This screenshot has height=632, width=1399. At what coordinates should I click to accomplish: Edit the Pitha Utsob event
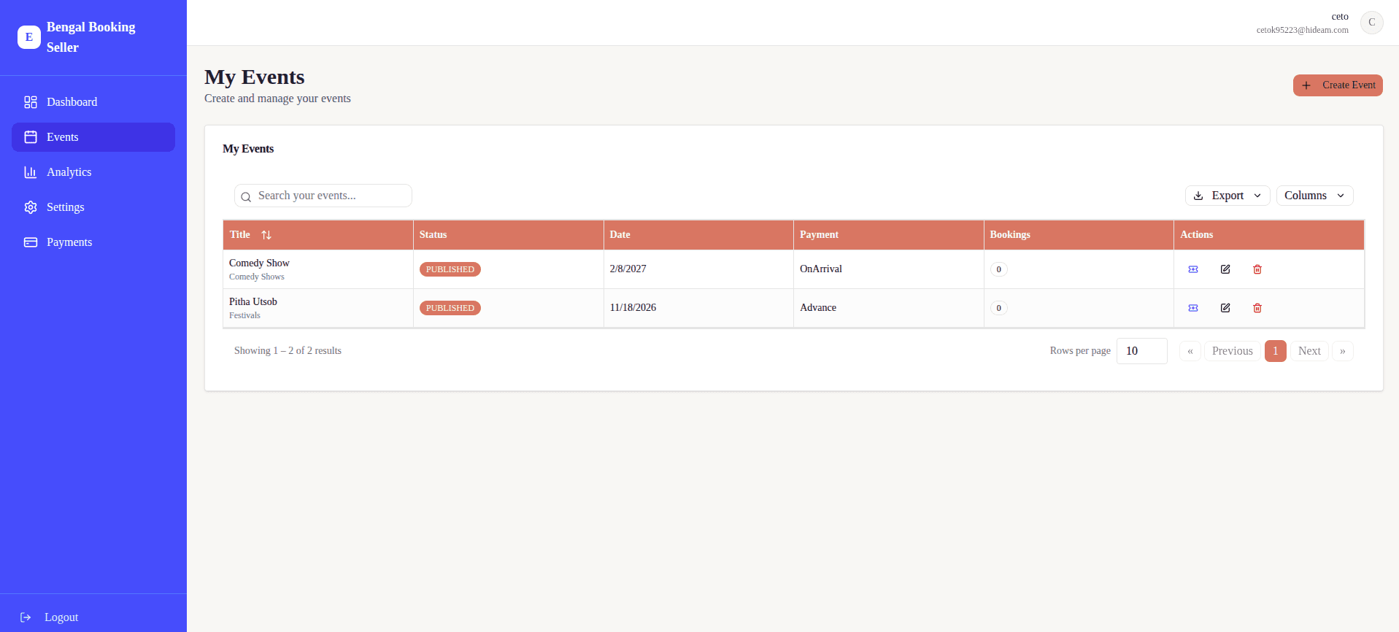pos(1225,308)
